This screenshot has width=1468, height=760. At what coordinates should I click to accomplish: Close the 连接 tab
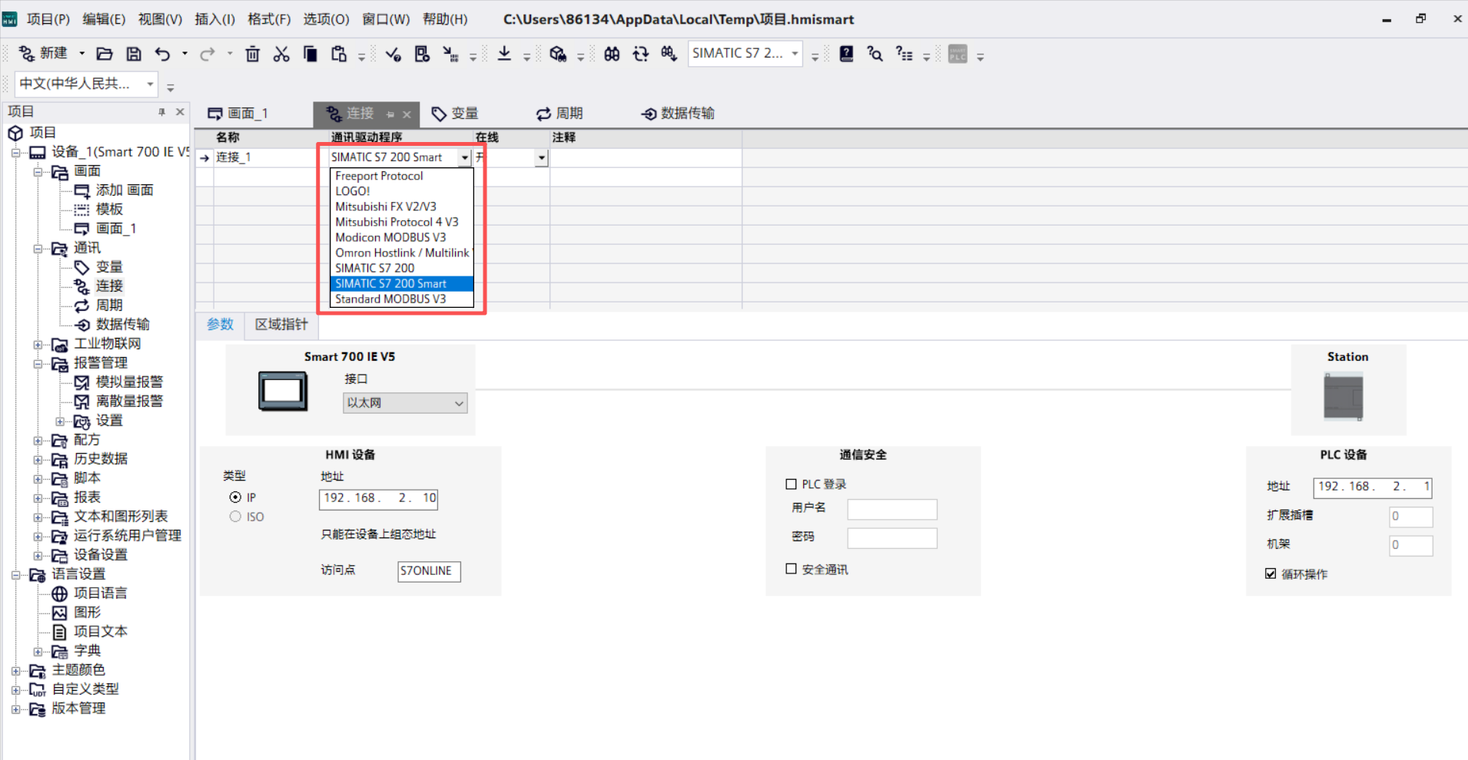[407, 114]
